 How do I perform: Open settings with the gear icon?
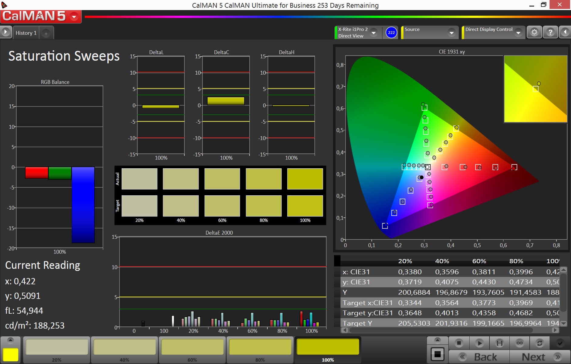tap(534, 32)
